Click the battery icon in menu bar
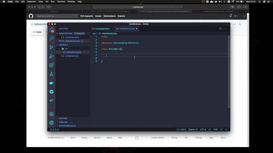273x153 pixels. [242, 2]
